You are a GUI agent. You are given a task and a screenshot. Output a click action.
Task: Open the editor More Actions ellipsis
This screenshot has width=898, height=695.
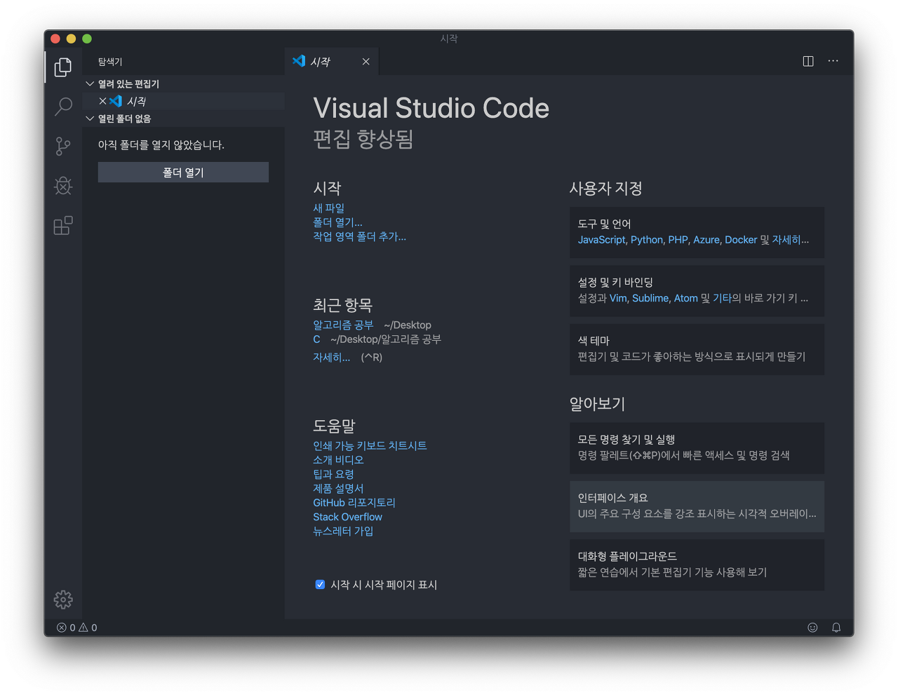(833, 61)
